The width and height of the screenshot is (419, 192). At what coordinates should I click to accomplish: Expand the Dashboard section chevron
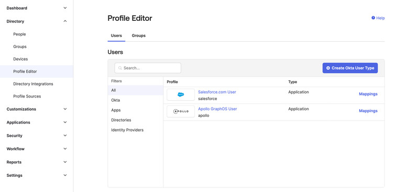tap(65, 8)
